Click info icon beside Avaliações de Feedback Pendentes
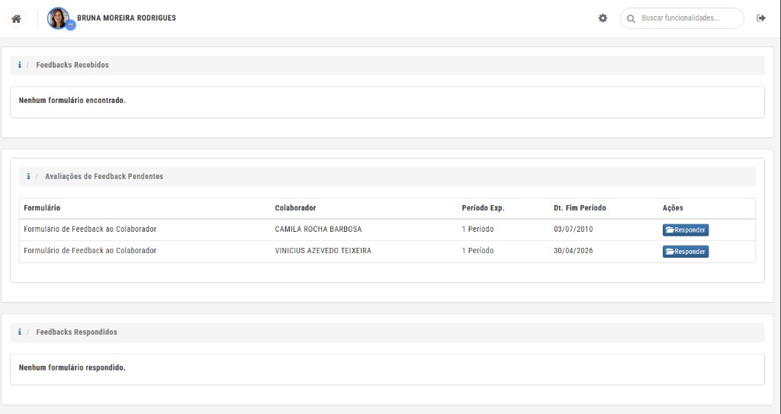 coord(28,176)
